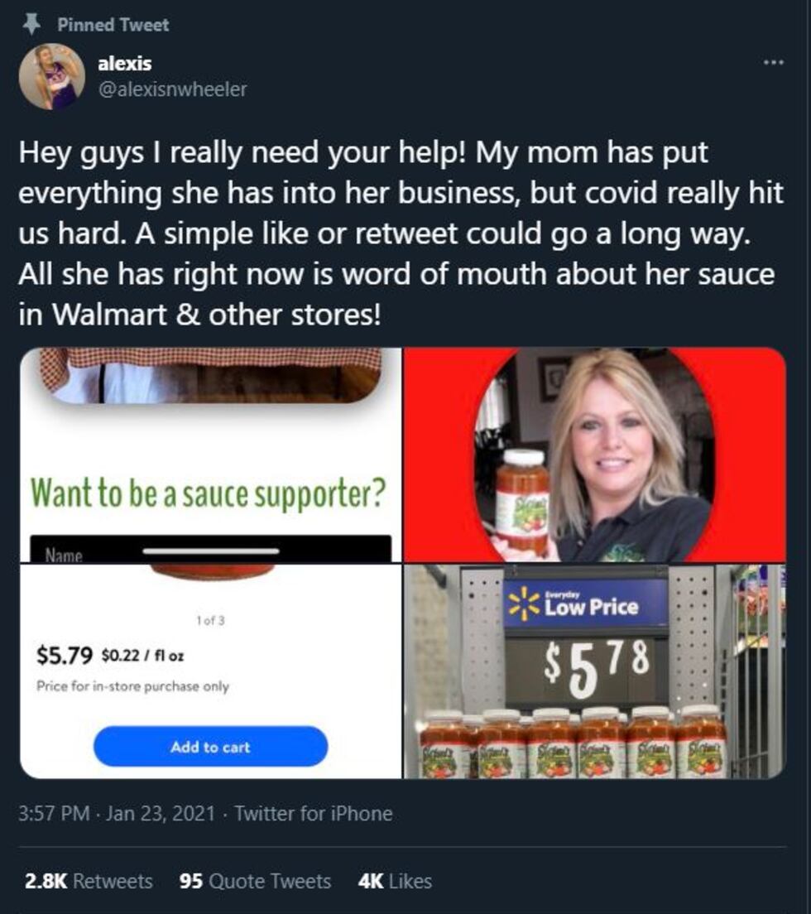Viewport: 811px width, 914px height.
Task: Open alexis's profile avatar picture
Action: [x=52, y=76]
